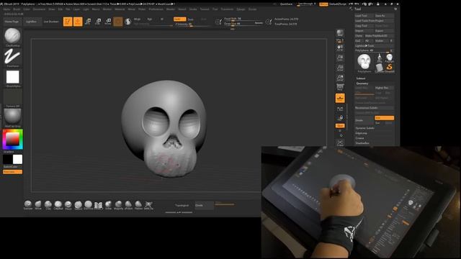Open the DefaultZScript layout selector
The height and width of the screenshot is (259, 461).
point(338,4)
